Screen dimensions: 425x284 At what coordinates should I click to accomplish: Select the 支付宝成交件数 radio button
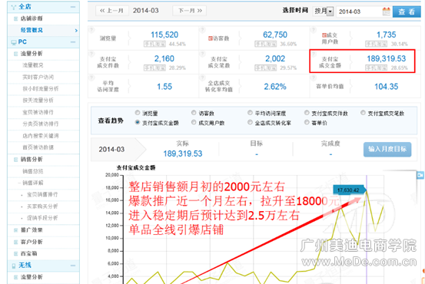(x=307, y=113)
